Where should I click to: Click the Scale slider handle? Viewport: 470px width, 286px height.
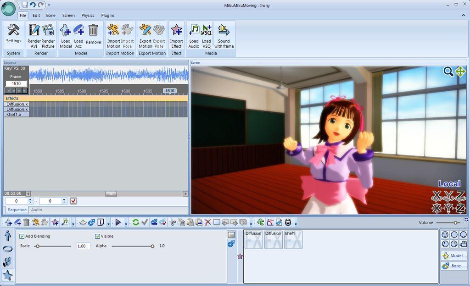38,246
